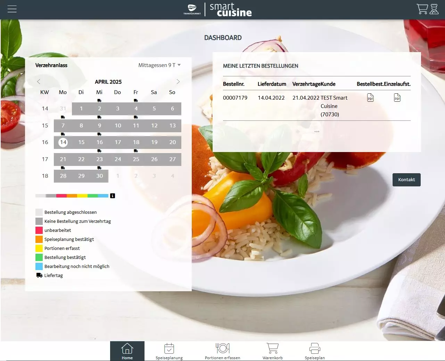
Task: Select April 9 in the calendar
Action: tap(100, 126)
